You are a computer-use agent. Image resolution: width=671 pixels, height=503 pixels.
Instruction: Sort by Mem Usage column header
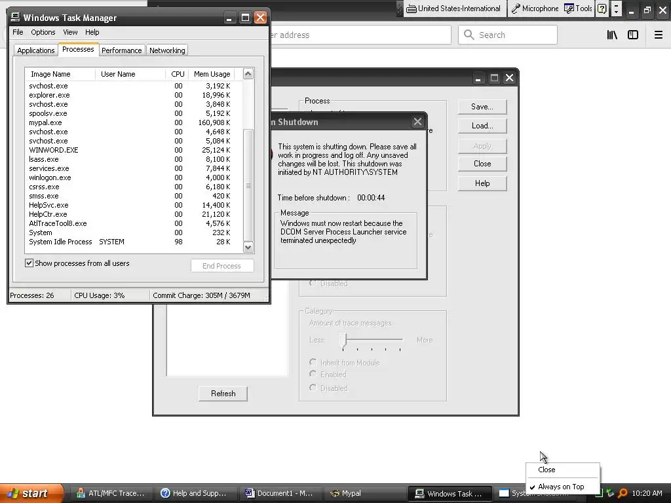click(212, 74)
